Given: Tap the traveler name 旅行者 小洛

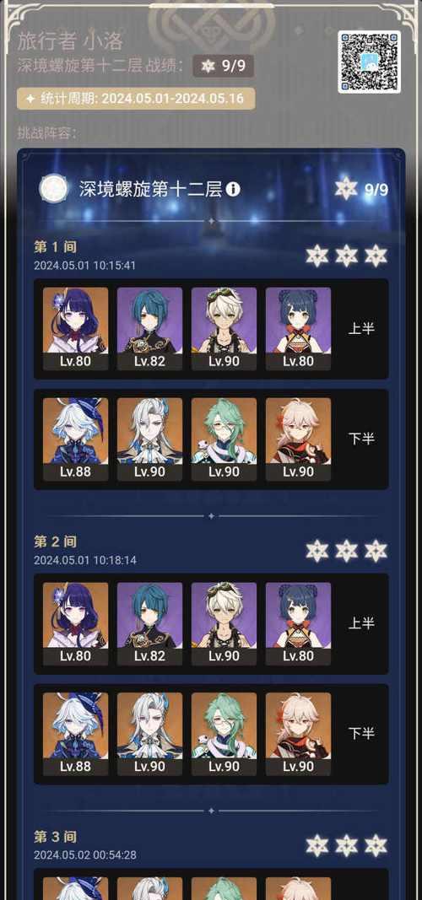Looking at the screenshot, I should [x=70, y=41].
